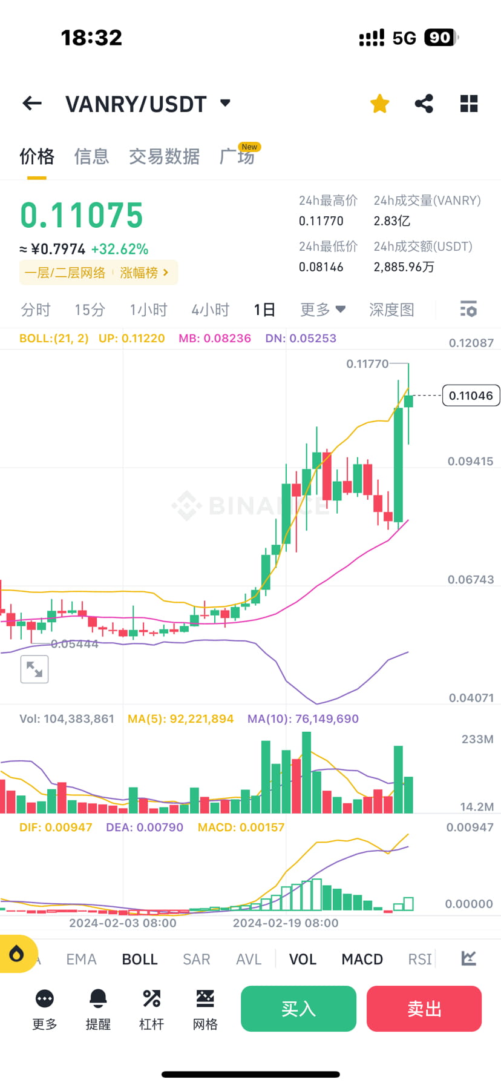Open 网格 grid trading
The image size is (501, 1088).
click(x=205, y=1009)
